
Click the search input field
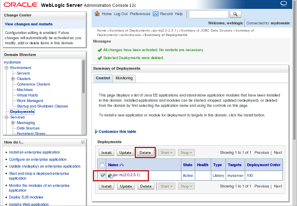click(x=209, y=14)
